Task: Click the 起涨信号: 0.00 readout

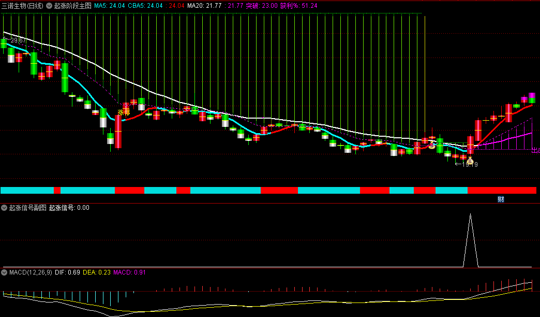Action: 69,208
